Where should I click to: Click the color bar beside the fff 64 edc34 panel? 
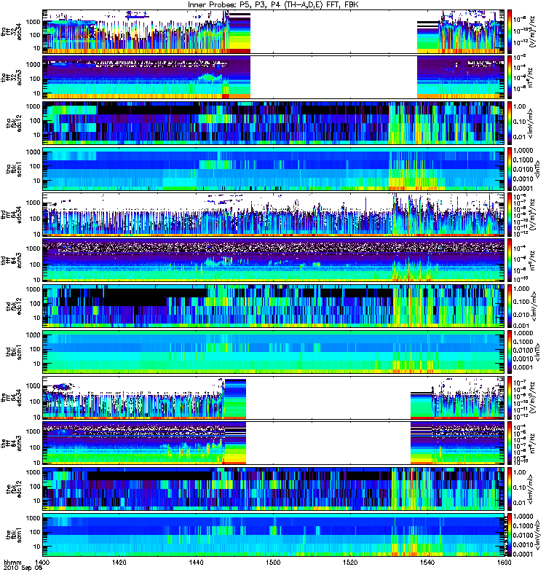click(510, 398)
